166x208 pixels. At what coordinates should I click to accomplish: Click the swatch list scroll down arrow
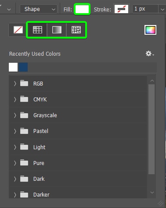click(x=152, y=192)
